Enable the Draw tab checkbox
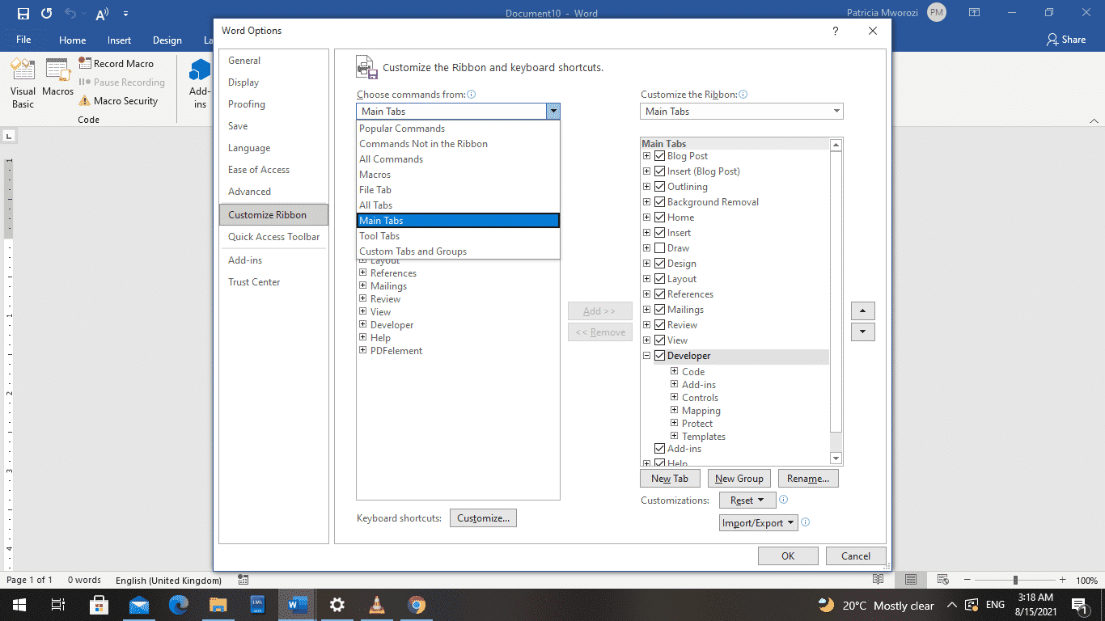The width and height of the screenshot is (1105, 621). point(660,247)
